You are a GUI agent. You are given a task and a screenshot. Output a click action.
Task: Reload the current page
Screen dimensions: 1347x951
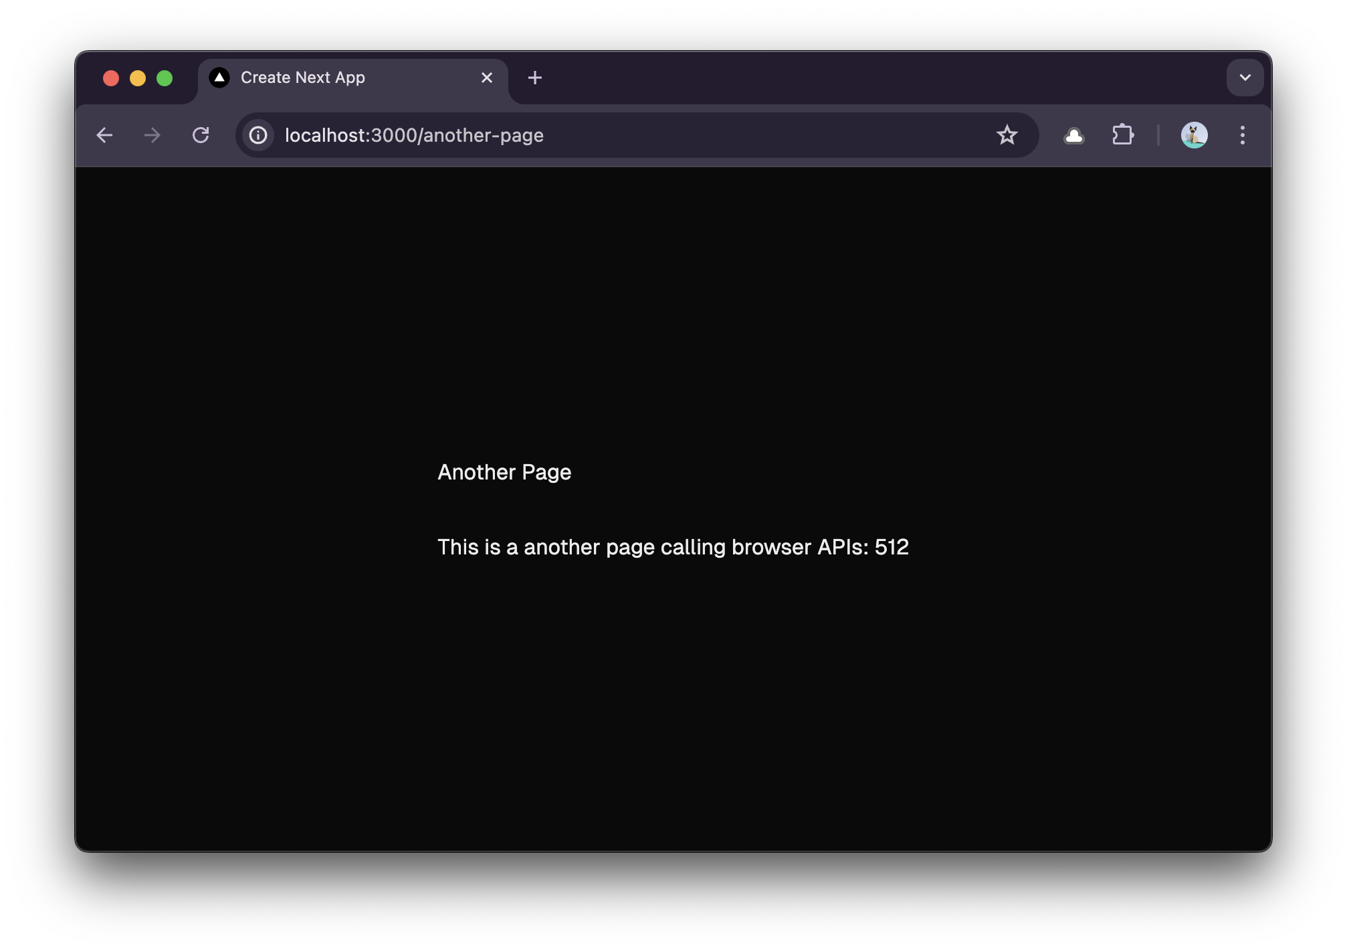[201, 135]
